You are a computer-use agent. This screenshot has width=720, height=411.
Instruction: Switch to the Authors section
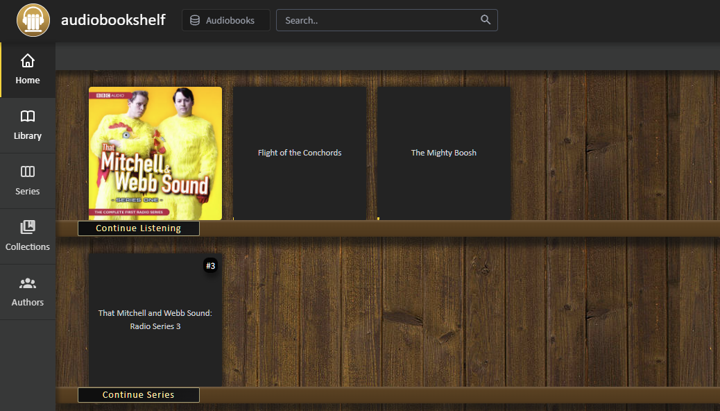click(x=27, y=292)
